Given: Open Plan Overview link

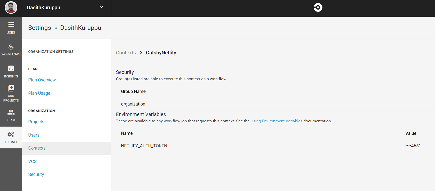Looking at the screenshot, I should point(42,80).
